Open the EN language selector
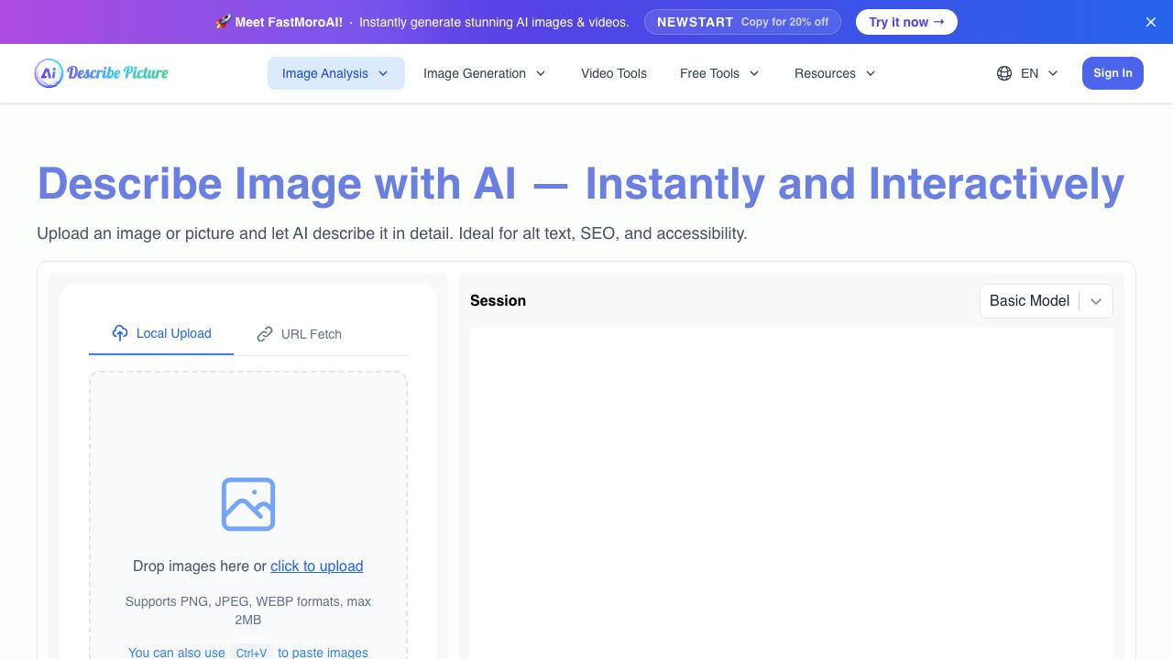This screenshot has width=1173, height=659. pos(1027,73)
